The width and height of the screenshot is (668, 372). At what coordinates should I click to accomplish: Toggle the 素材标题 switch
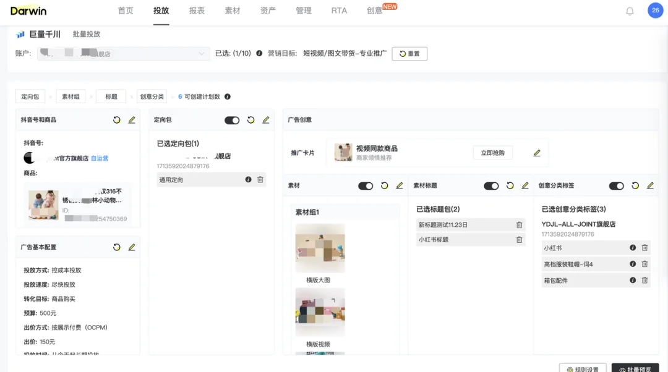pos(491,186)
